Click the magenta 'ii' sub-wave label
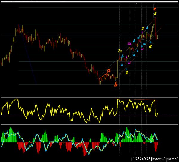 (129, 63)
